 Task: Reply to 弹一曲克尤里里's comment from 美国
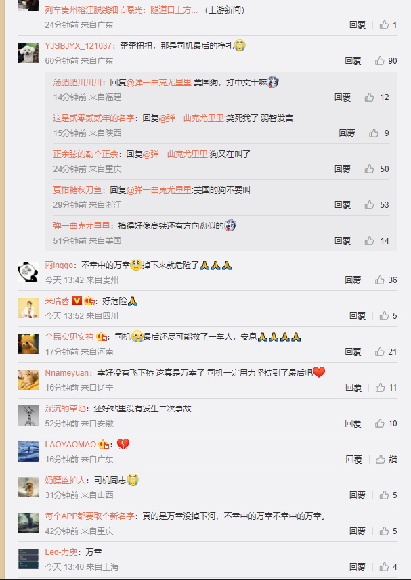343,241
